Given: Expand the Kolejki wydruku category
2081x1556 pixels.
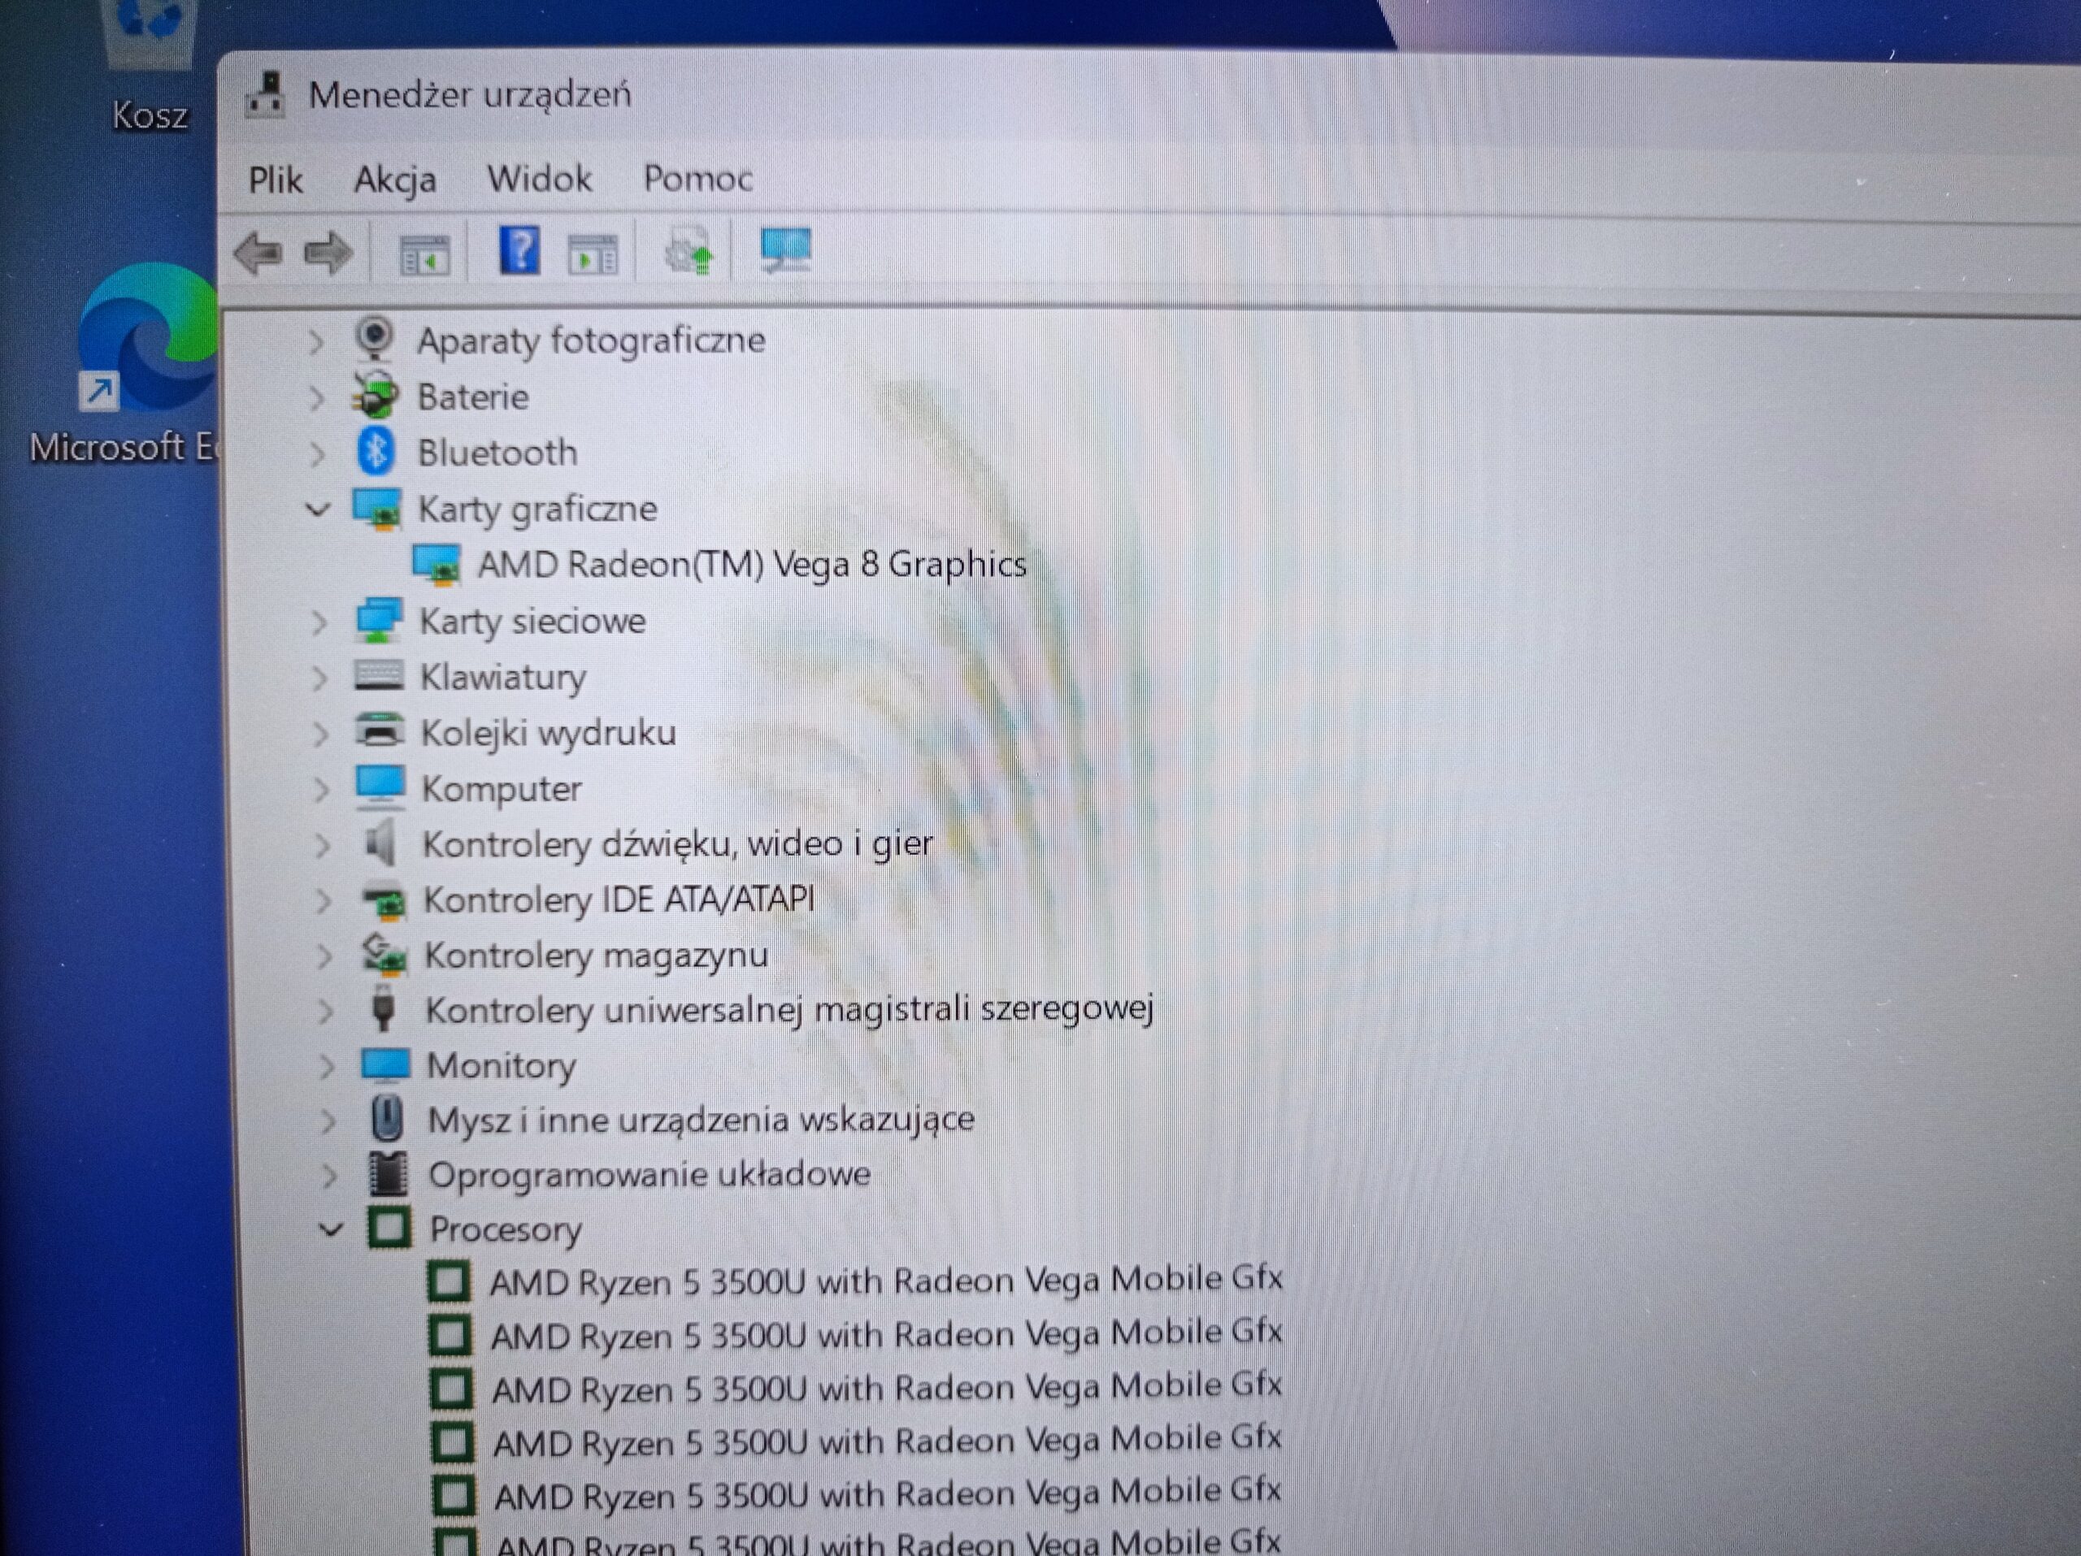Looking at the screenshot, I should (321, 734).
